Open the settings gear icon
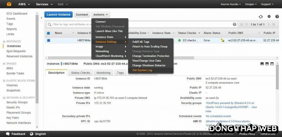The width and height of the screenshot is (282, 137). click(x=269, y=16)
